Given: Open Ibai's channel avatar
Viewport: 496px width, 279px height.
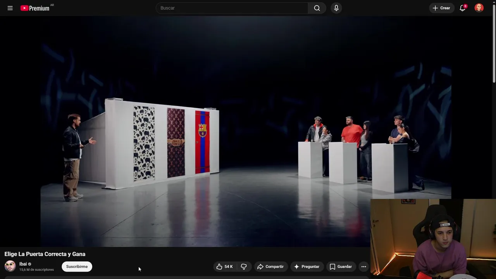Looking at the screenshot, I should pos(10,266).
